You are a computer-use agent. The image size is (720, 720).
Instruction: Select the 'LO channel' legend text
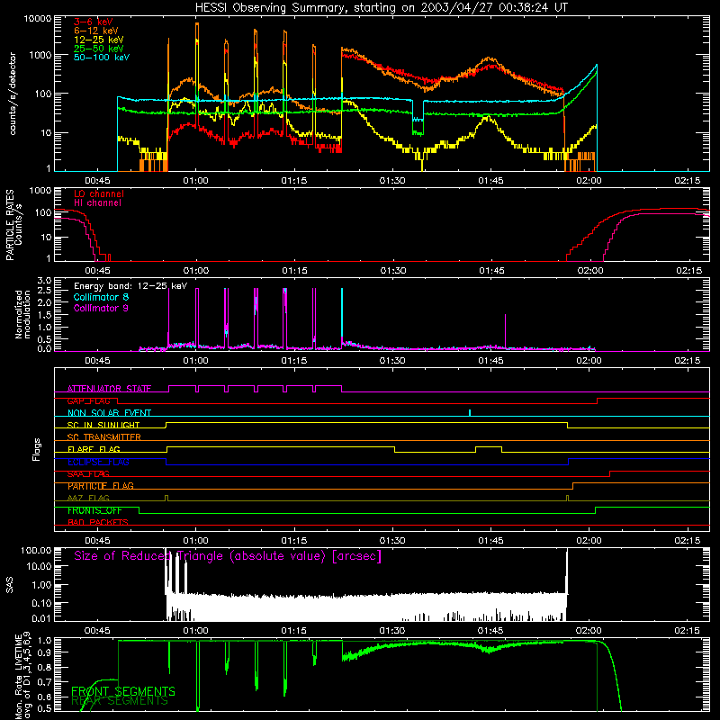[99, 193]
